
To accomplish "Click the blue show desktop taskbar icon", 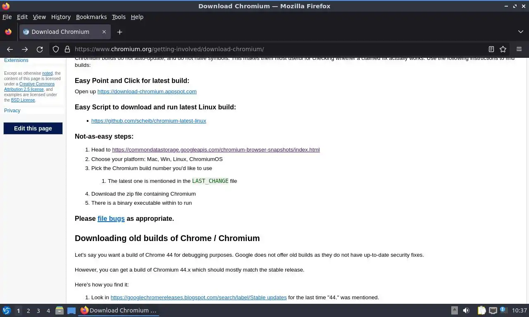I will point(71,310).
